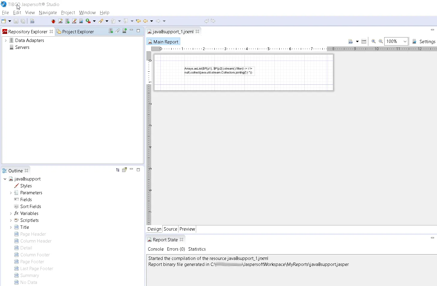The image size is (437, 286).
Task: Click the binary compile icon in main toolbar
Action: pyautogui.click(x=32, y=21)
